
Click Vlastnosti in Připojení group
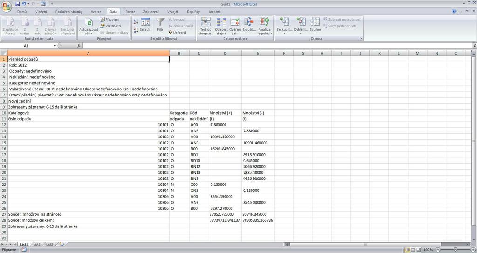pyautogui.click(x=110, y=26)
